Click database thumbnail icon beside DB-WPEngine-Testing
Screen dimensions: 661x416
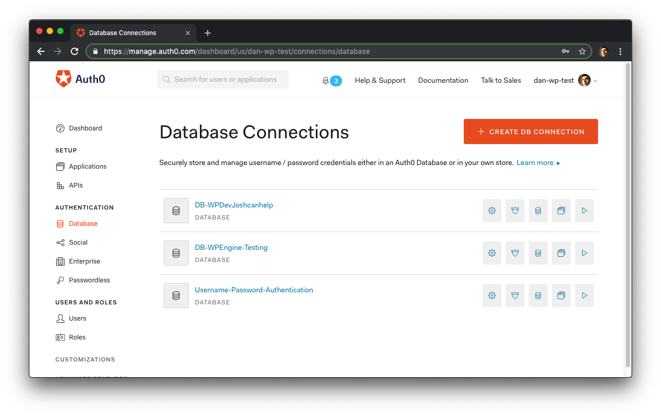point(176,253)
